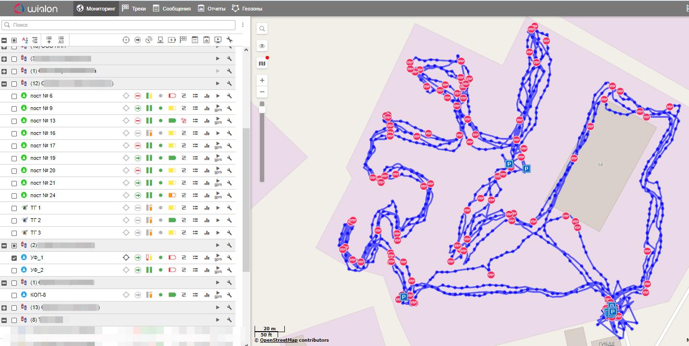Open quick report icon for пост № 19
The image size is (689, 346).
[207, 158]
